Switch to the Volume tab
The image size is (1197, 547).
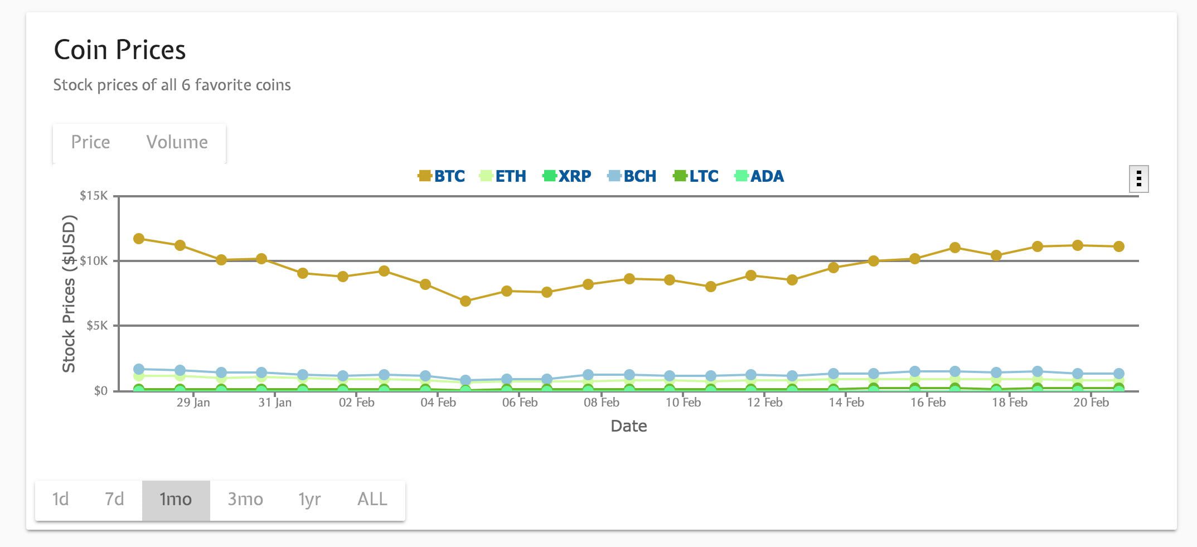(177, 142)
